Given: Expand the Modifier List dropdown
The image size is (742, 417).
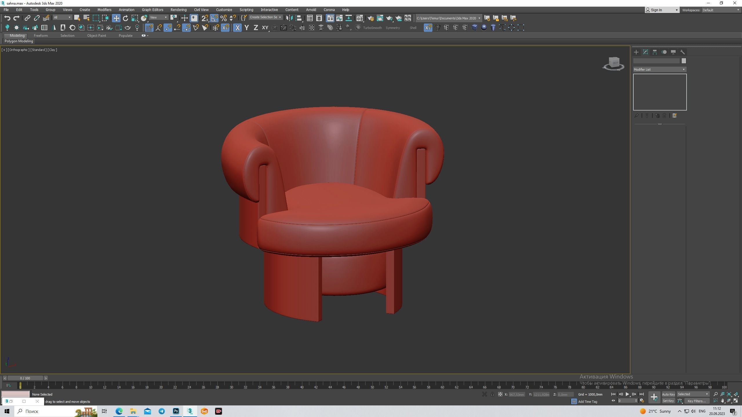Looking at the screenshot, I should (x=660, y=69).
